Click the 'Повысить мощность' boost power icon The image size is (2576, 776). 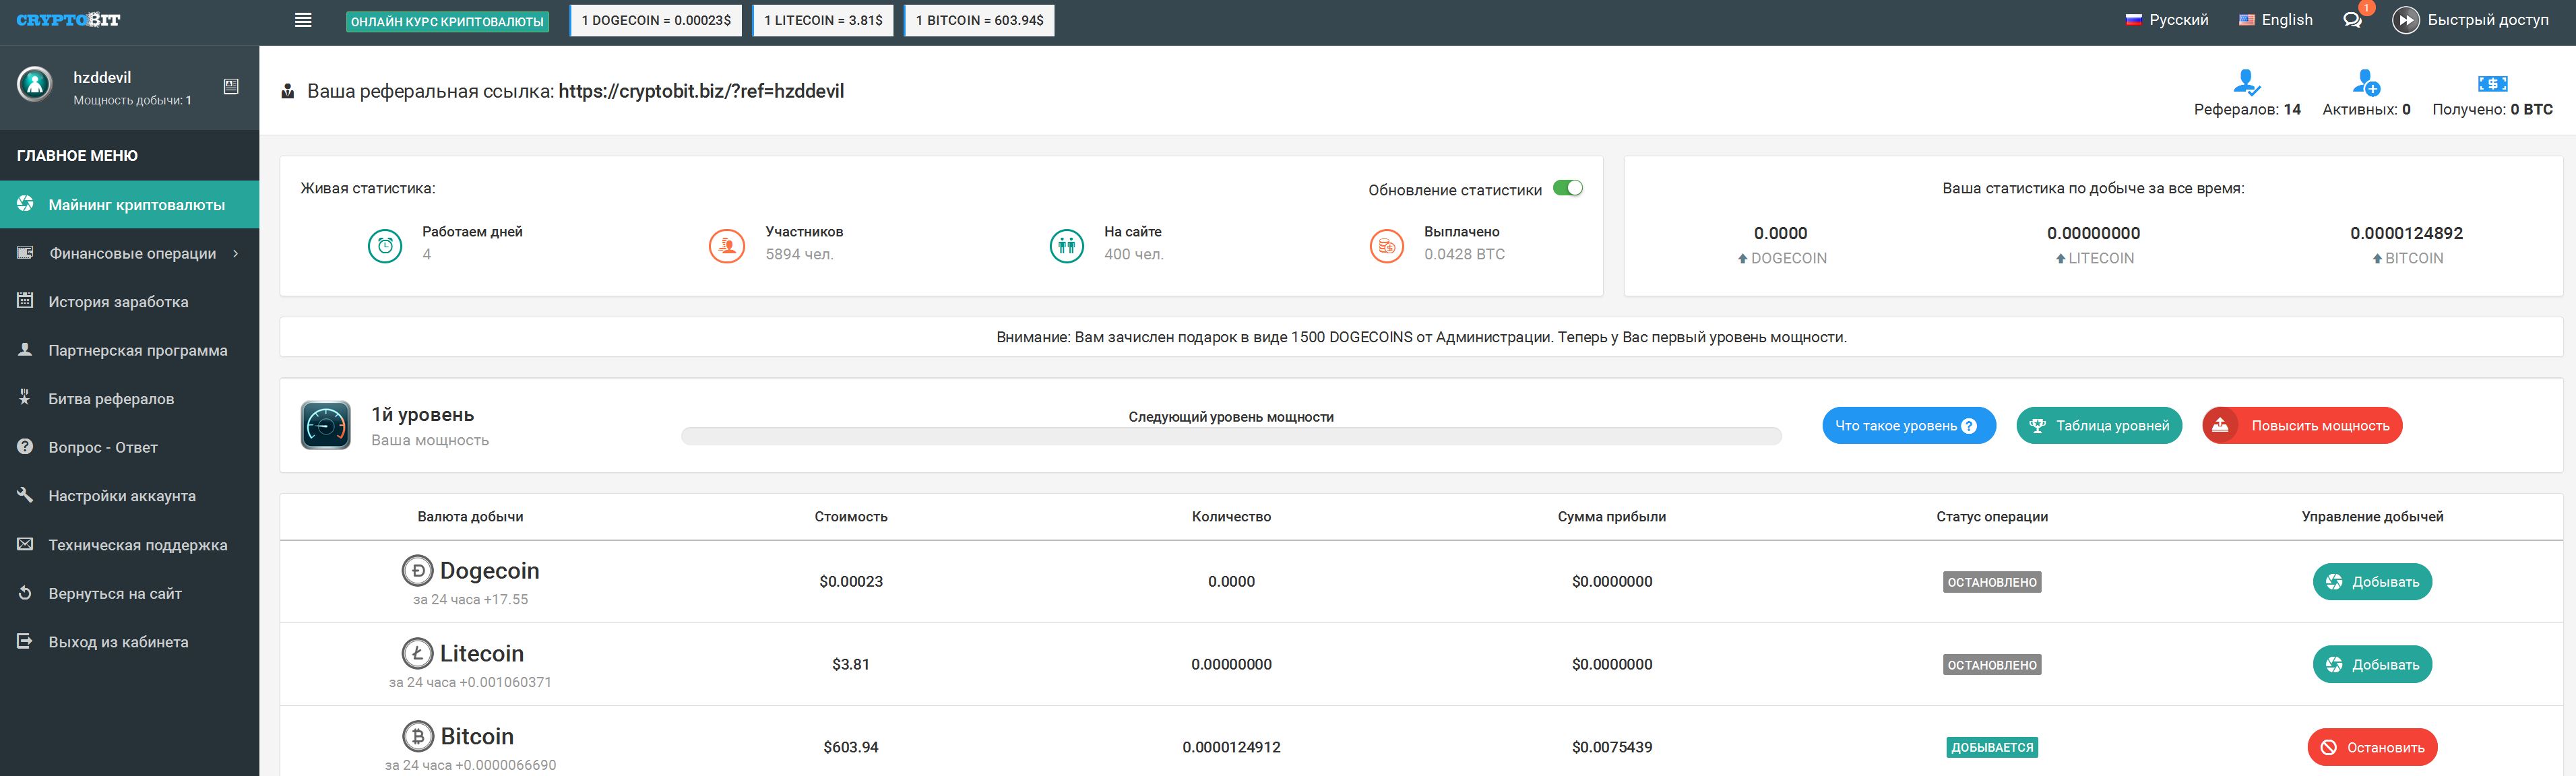2228,426
